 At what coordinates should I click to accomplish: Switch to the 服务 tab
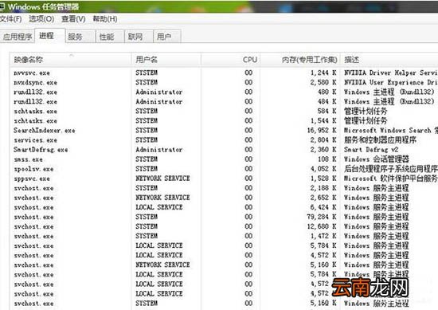80,37
